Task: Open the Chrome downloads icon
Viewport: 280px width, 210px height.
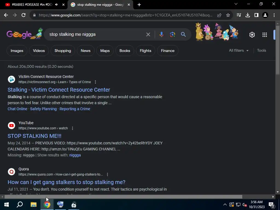Action: pyautogui.click(x=248, y=15)
